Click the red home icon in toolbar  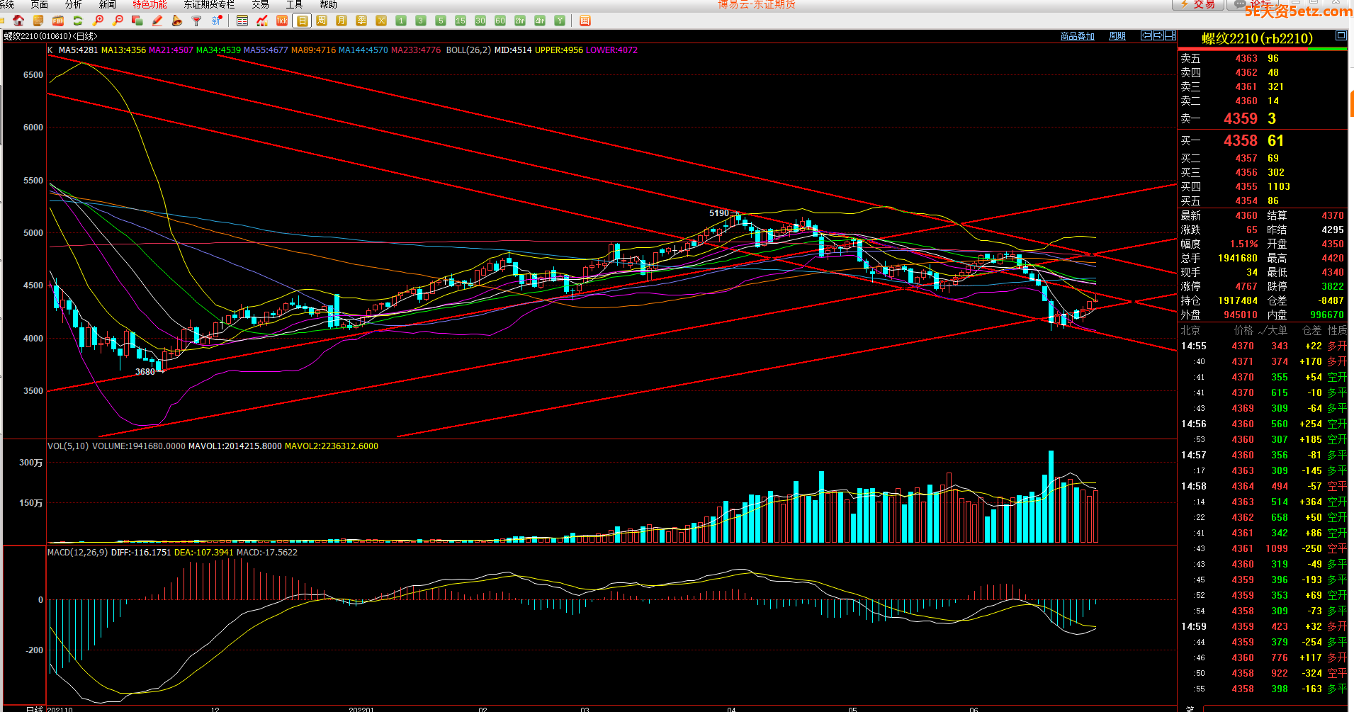click(18, 21)
